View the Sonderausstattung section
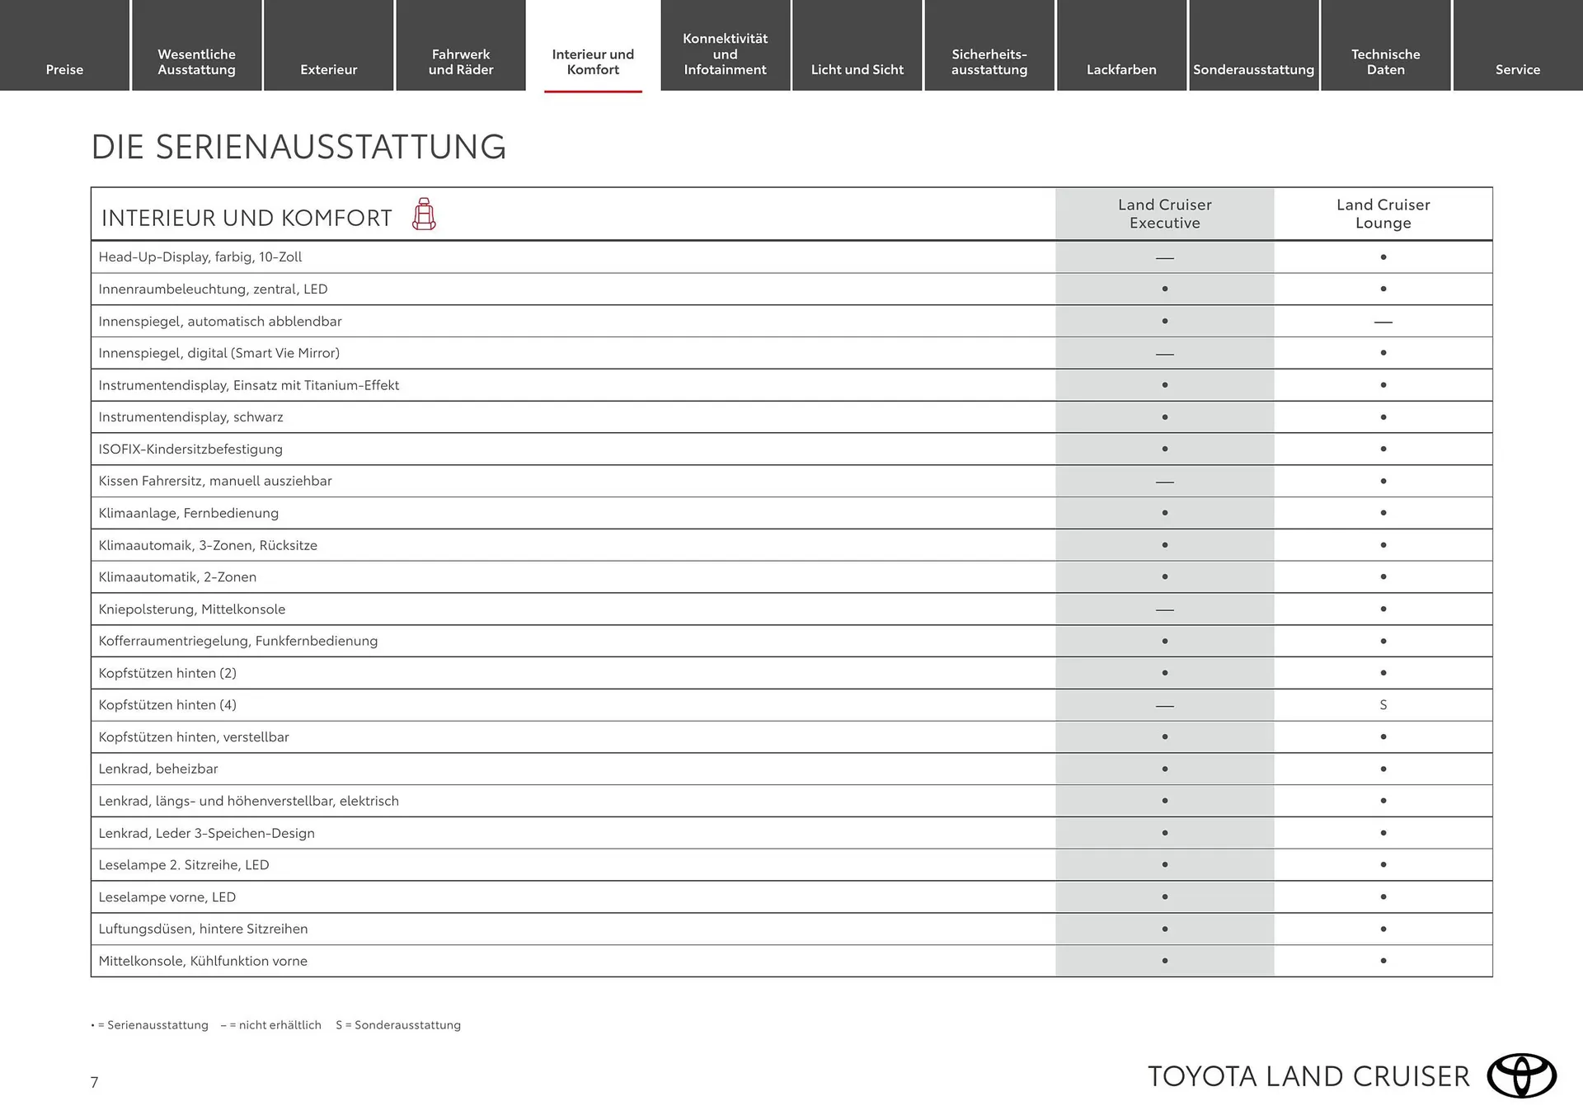The height and width of the screenshot is (1120, 1583). tap(1253, 69)
